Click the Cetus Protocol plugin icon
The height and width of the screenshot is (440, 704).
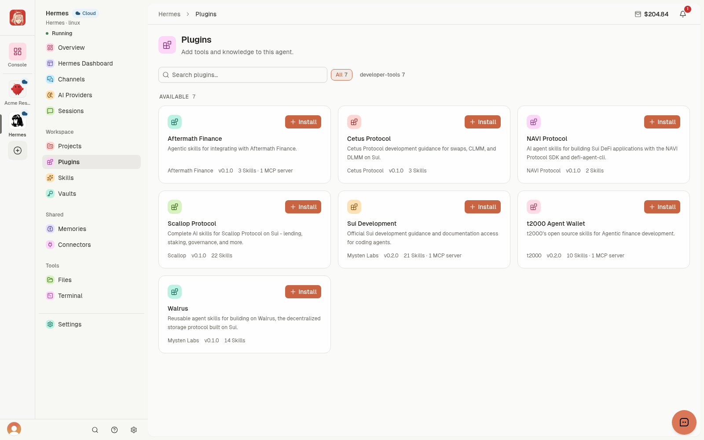pyautogui.click(x=354, y=122)
